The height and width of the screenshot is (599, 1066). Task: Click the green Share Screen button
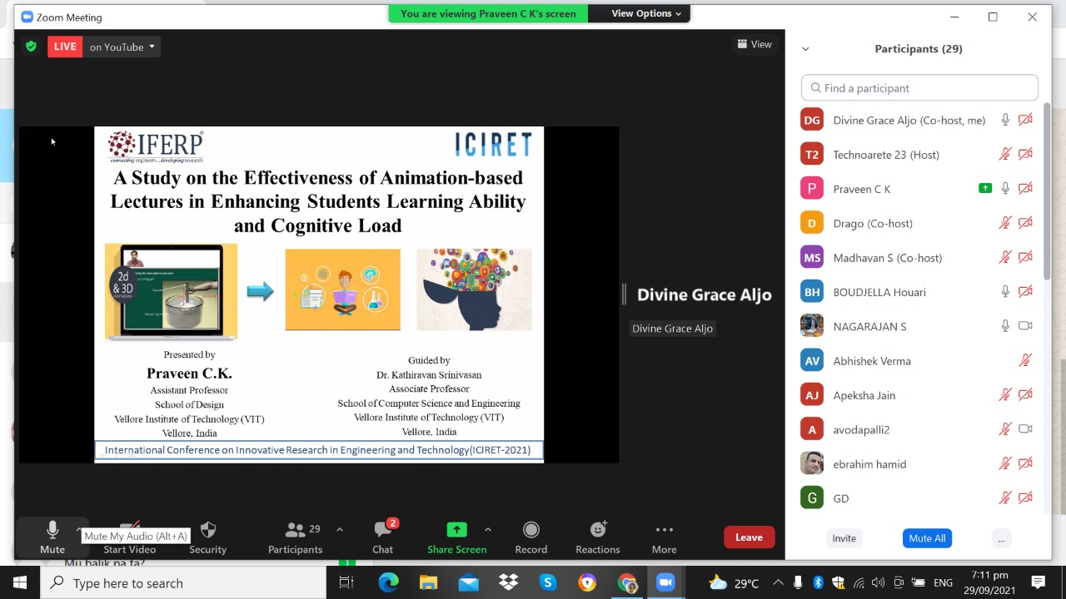point(456,537)
